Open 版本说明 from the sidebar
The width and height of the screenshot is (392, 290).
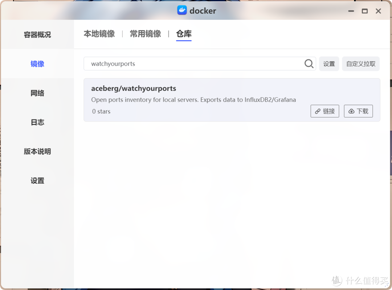coord(37,151)
